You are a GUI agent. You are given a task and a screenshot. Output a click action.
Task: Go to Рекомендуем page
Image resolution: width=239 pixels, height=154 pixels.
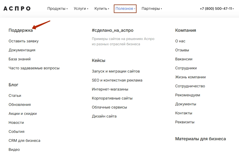coord(188,95)
